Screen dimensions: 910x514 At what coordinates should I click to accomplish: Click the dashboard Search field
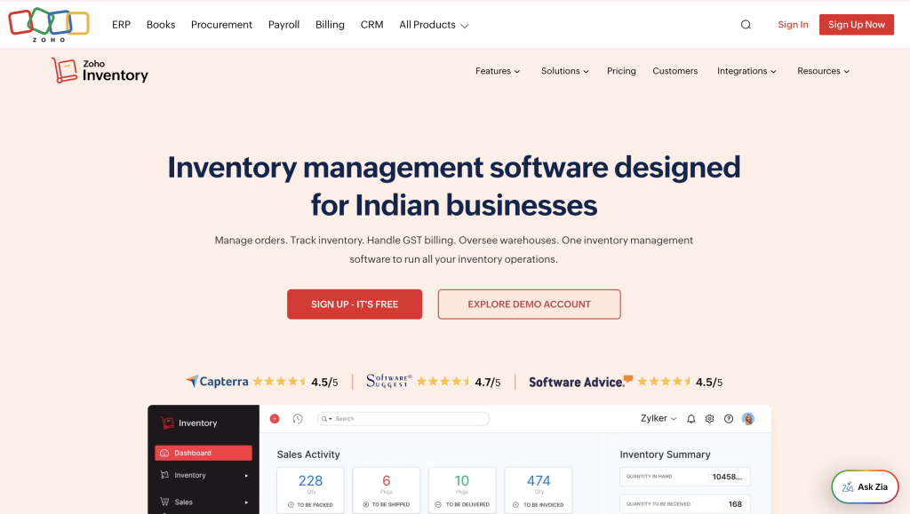point(403,418)
